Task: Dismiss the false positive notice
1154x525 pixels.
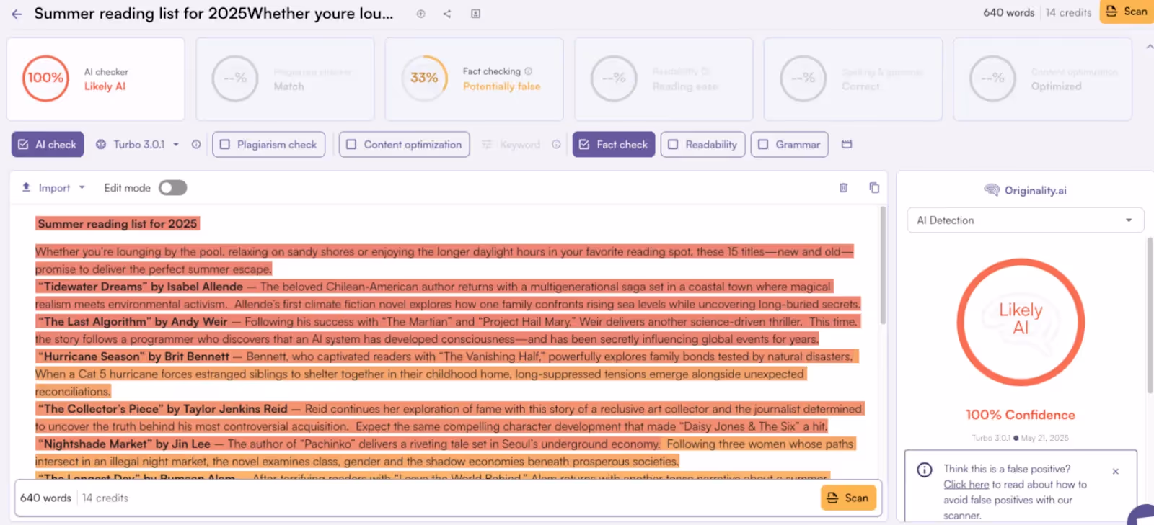Action: 1115,471
